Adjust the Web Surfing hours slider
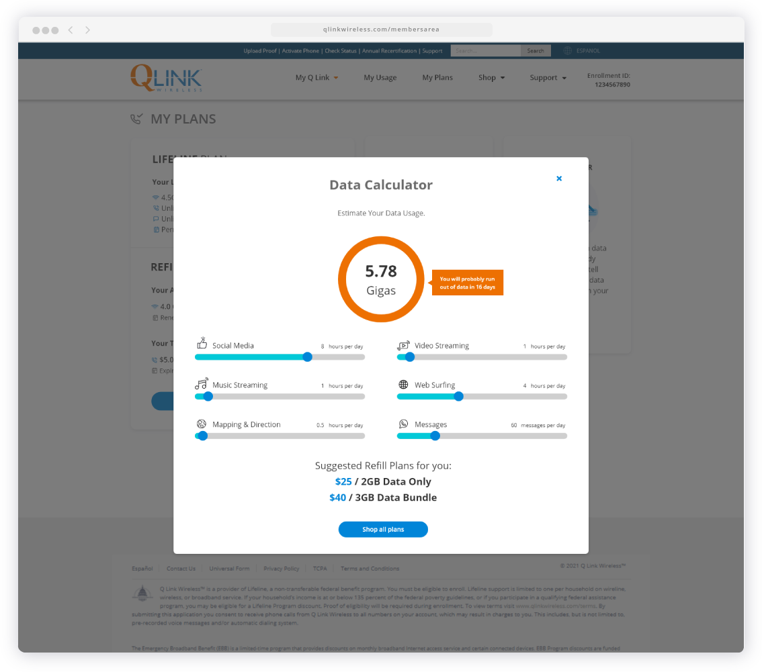This screenshot has width=762, height=672. [x=458, y=396]
